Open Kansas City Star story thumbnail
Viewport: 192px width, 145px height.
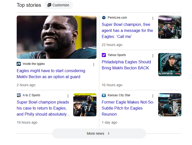pos(170,105)
